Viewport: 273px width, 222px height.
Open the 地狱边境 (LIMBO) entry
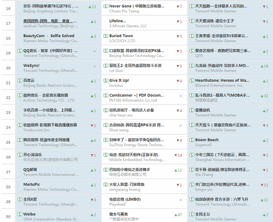click(125, 199)
